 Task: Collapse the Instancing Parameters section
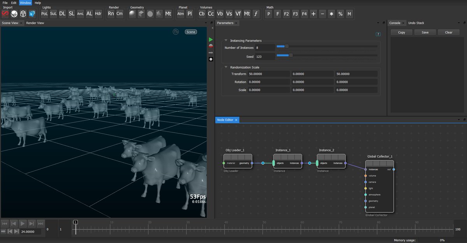[x=226, y=40]
